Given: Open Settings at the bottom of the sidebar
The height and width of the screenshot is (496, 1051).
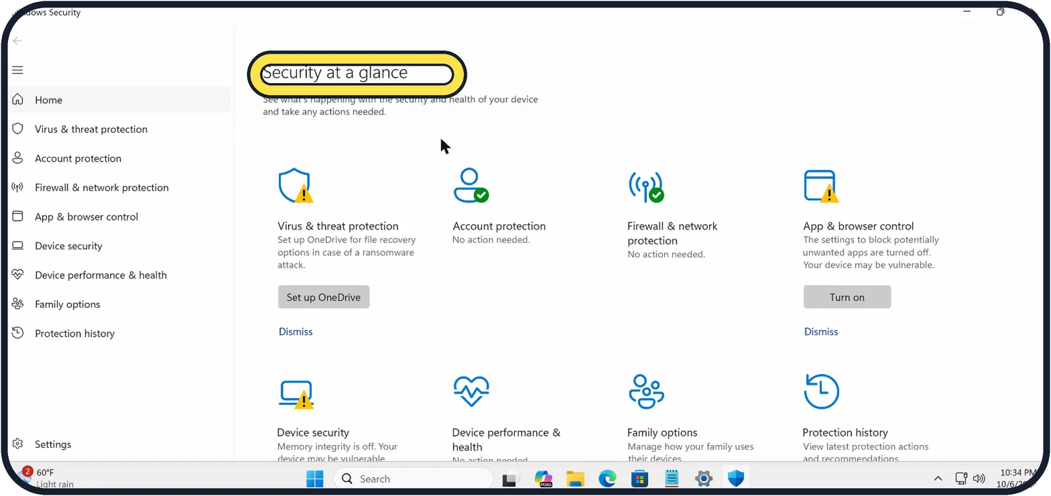Looking at the screenshot, I should pyautogui.click(x=119, y=444).
